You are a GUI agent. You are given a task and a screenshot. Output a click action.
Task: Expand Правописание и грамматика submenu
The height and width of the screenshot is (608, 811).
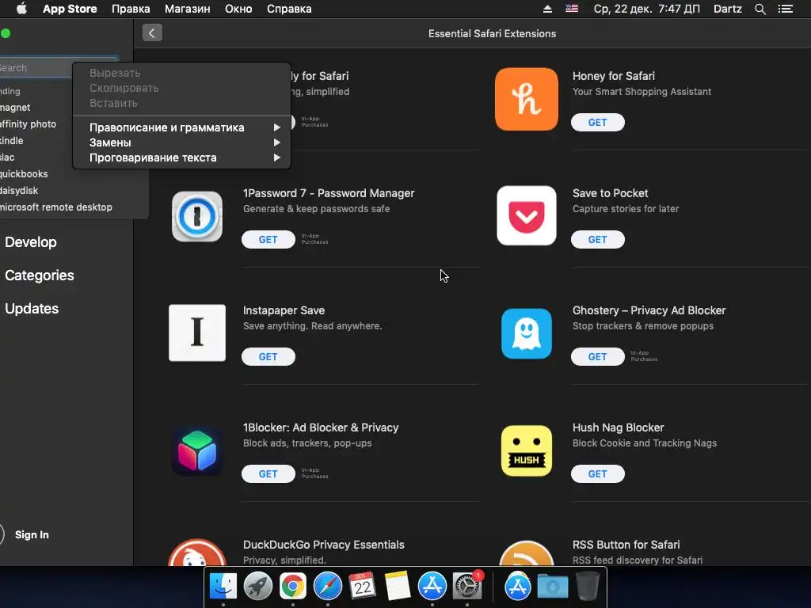(x=182, y=127)
